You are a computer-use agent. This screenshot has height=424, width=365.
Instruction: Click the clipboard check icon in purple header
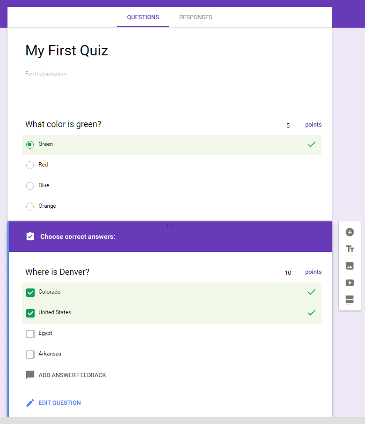coord(30,236)
